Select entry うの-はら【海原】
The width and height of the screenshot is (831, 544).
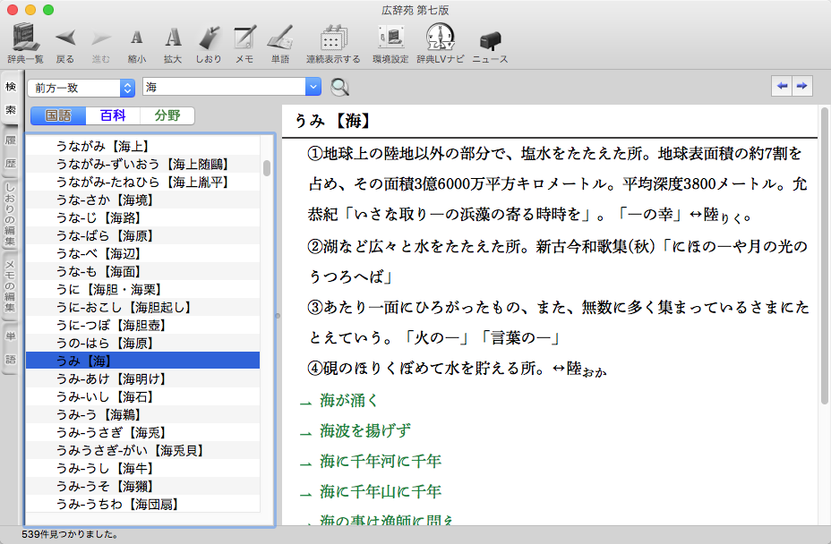pos(142,344)
